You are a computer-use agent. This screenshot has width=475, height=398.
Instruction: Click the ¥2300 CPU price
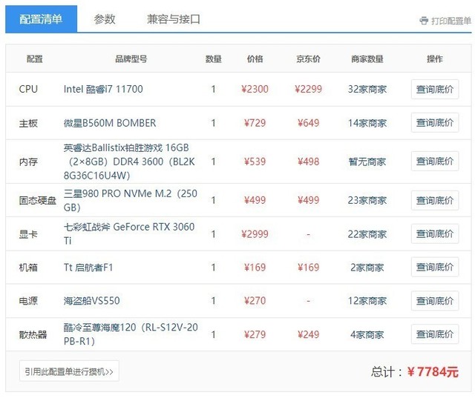point(255,89)
